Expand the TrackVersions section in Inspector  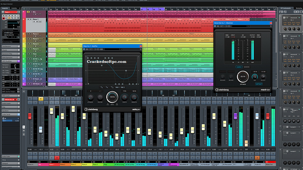coord(11,46)
